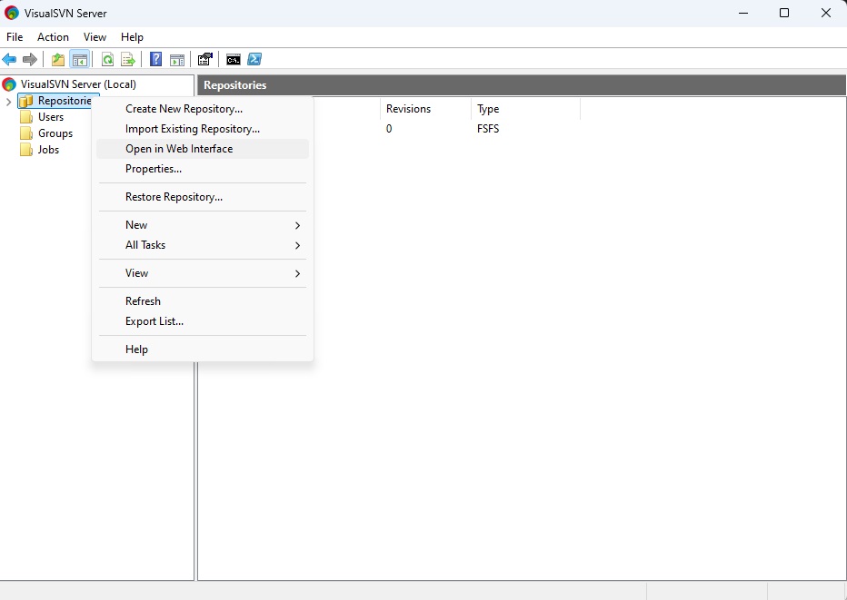Screen dimensions: 847x600
Task: Expand the Repositories tree node arrow
Action: click(9, 102)
